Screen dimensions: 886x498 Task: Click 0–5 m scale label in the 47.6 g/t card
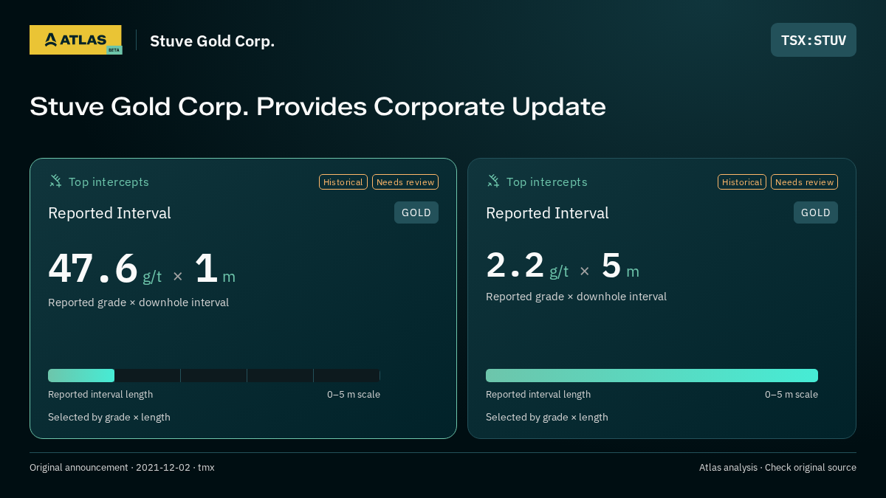(x=354, y=395)
